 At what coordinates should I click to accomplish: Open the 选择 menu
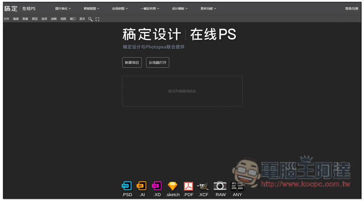(x=44, y=19)
